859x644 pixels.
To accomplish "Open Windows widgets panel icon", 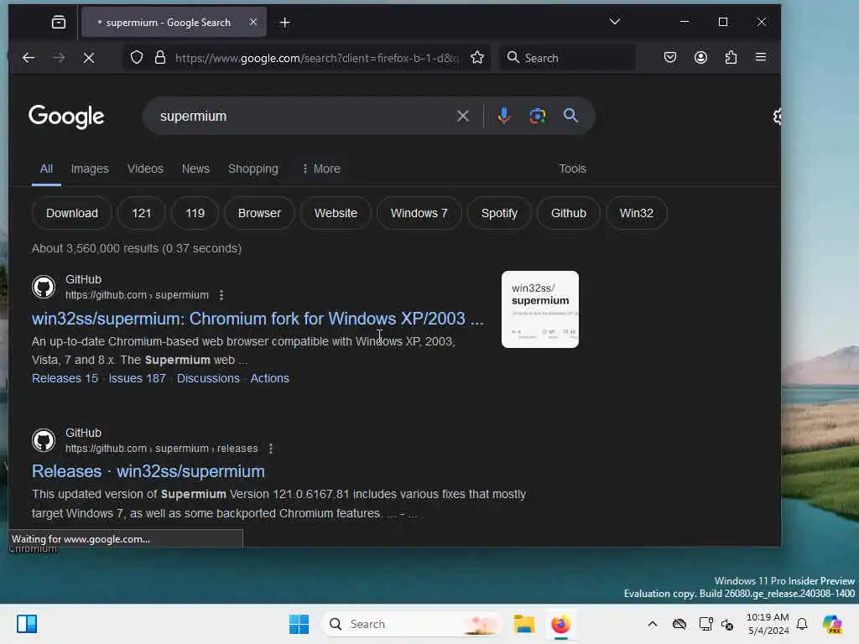I will tap(27, 624).
